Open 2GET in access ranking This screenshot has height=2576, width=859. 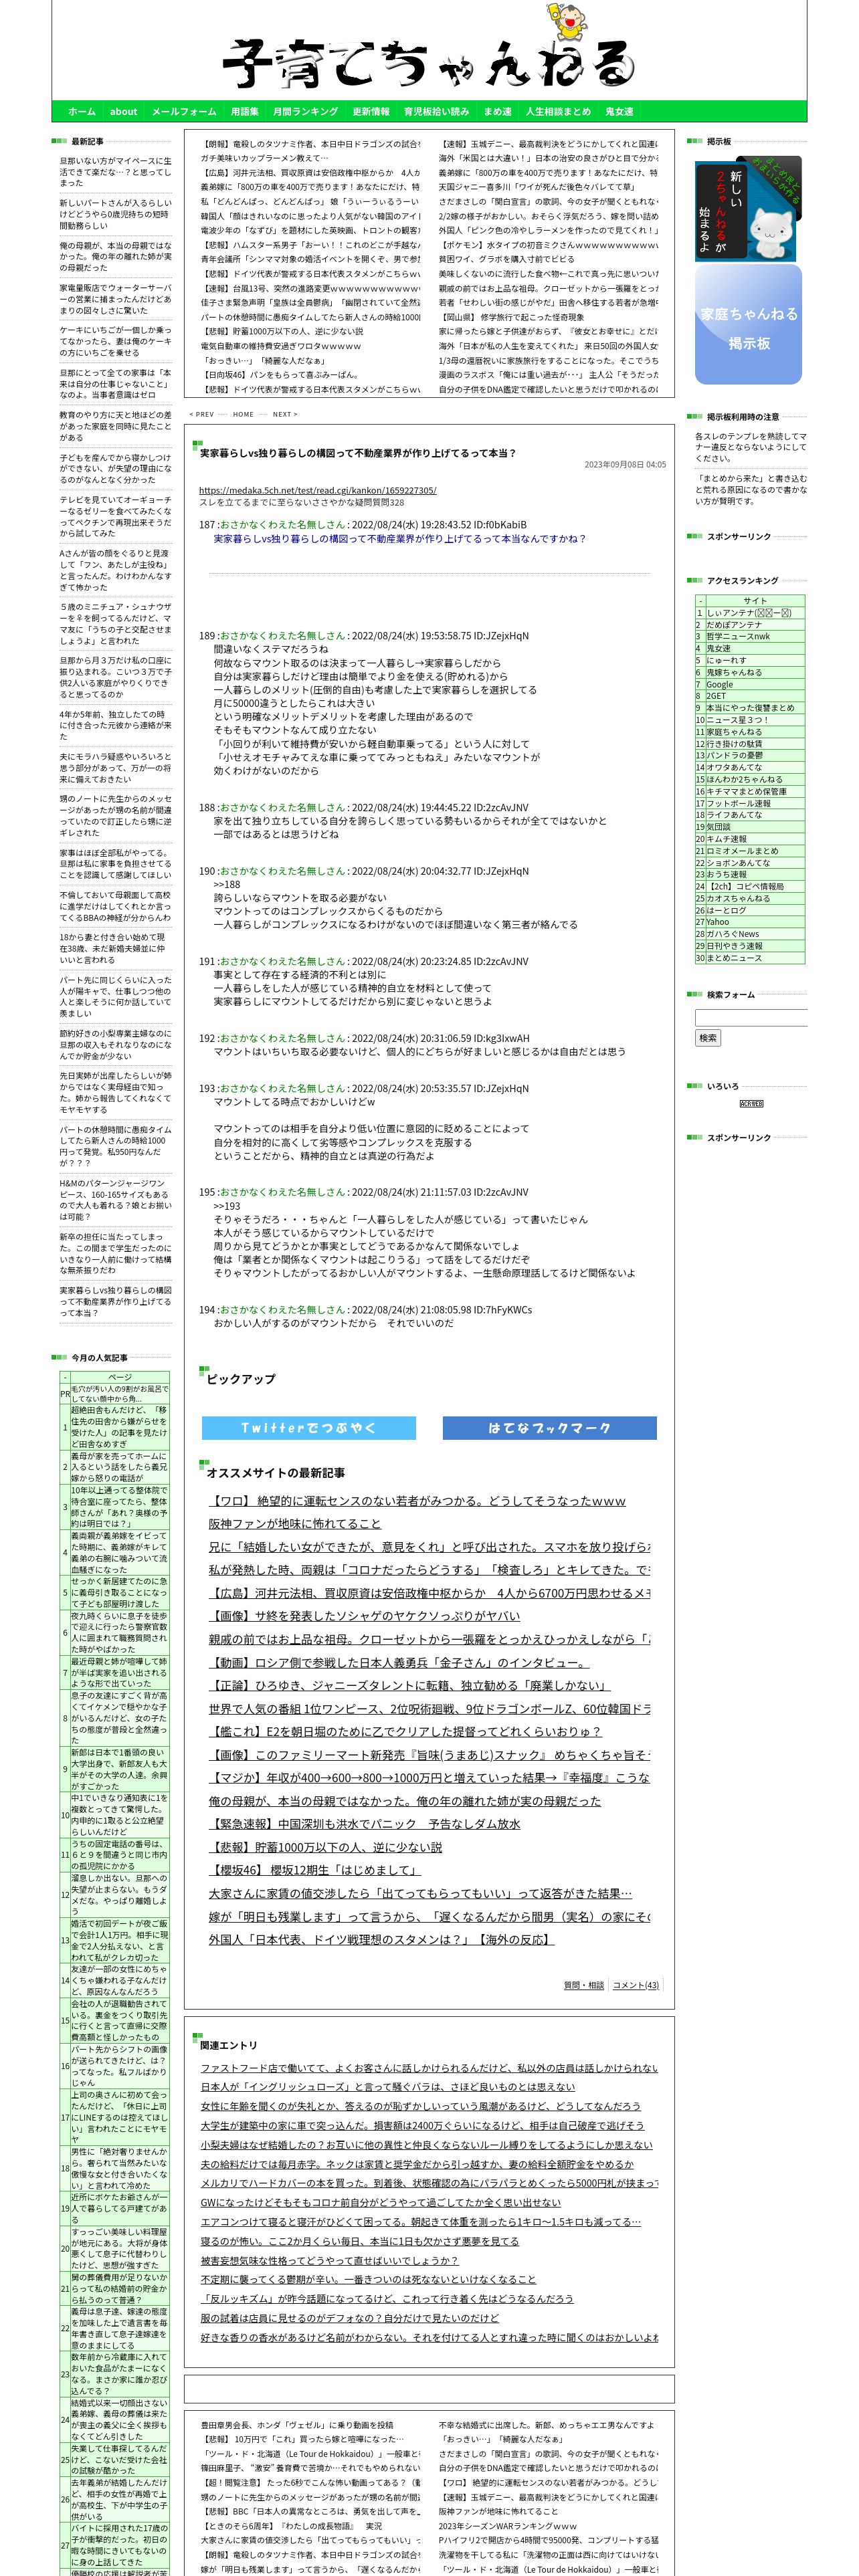716,696
